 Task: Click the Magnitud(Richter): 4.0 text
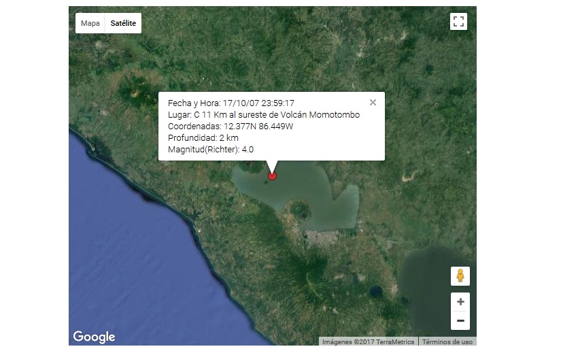point(210,149)
